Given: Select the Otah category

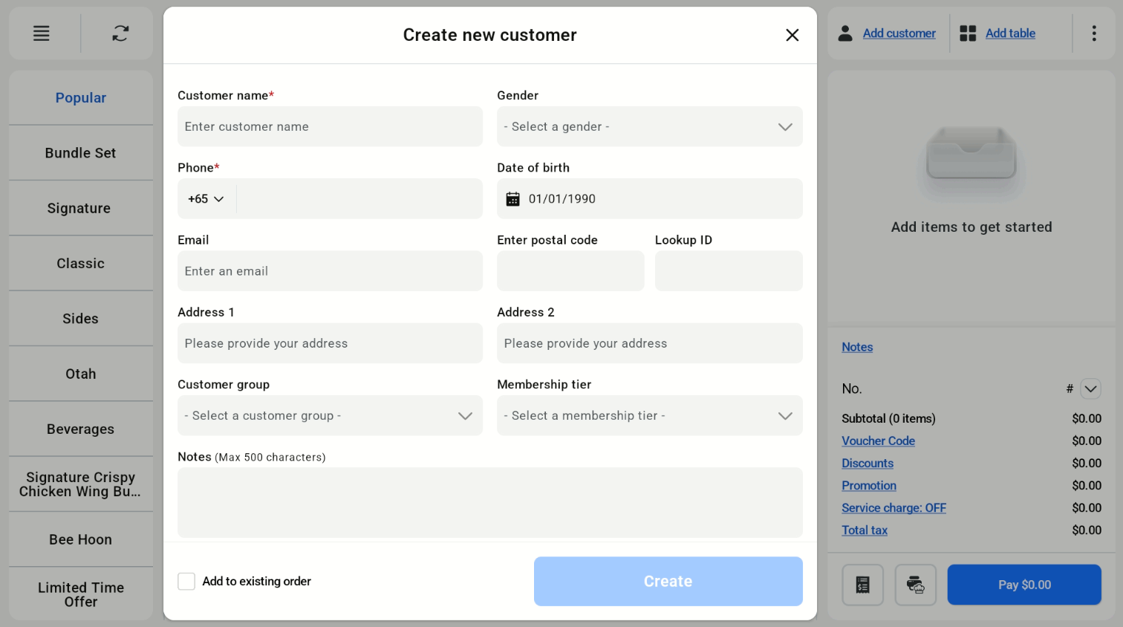Looking at the screenshot, I should tap(81, 374).
